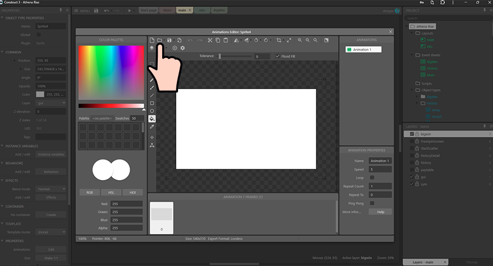Toggle the Flood Fill checkbox
Viewport: 493px width, 266px height.
point(278,56)
